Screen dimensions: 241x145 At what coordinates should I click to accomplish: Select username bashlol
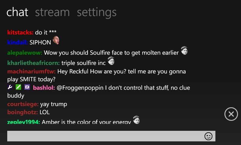click(x=44, y=88)
